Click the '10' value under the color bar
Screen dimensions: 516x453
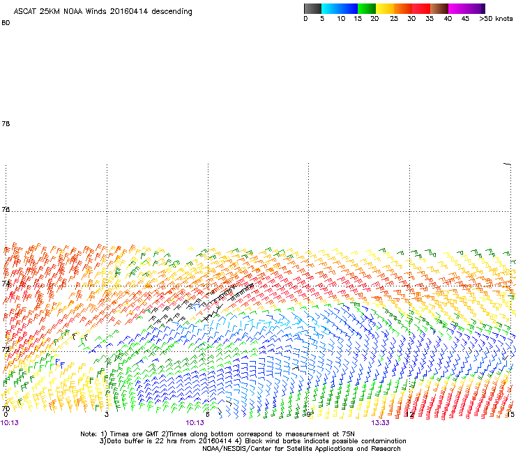pyautogui.click(x=341, y=19)
